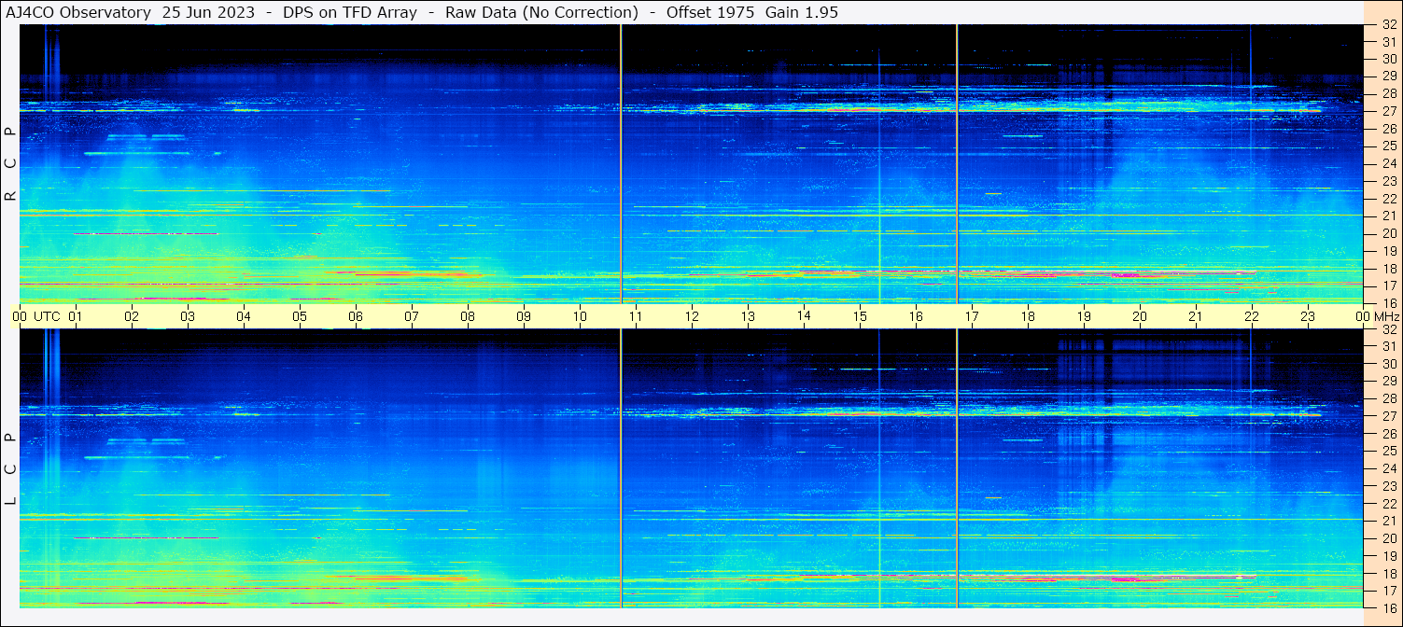
Task: Click the "04" hour tick on time axis
Action: pos(244,316)
